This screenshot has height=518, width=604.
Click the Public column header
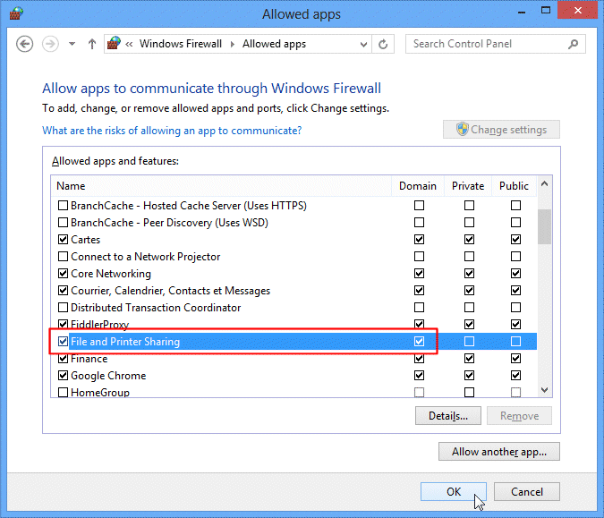(514, 186)
